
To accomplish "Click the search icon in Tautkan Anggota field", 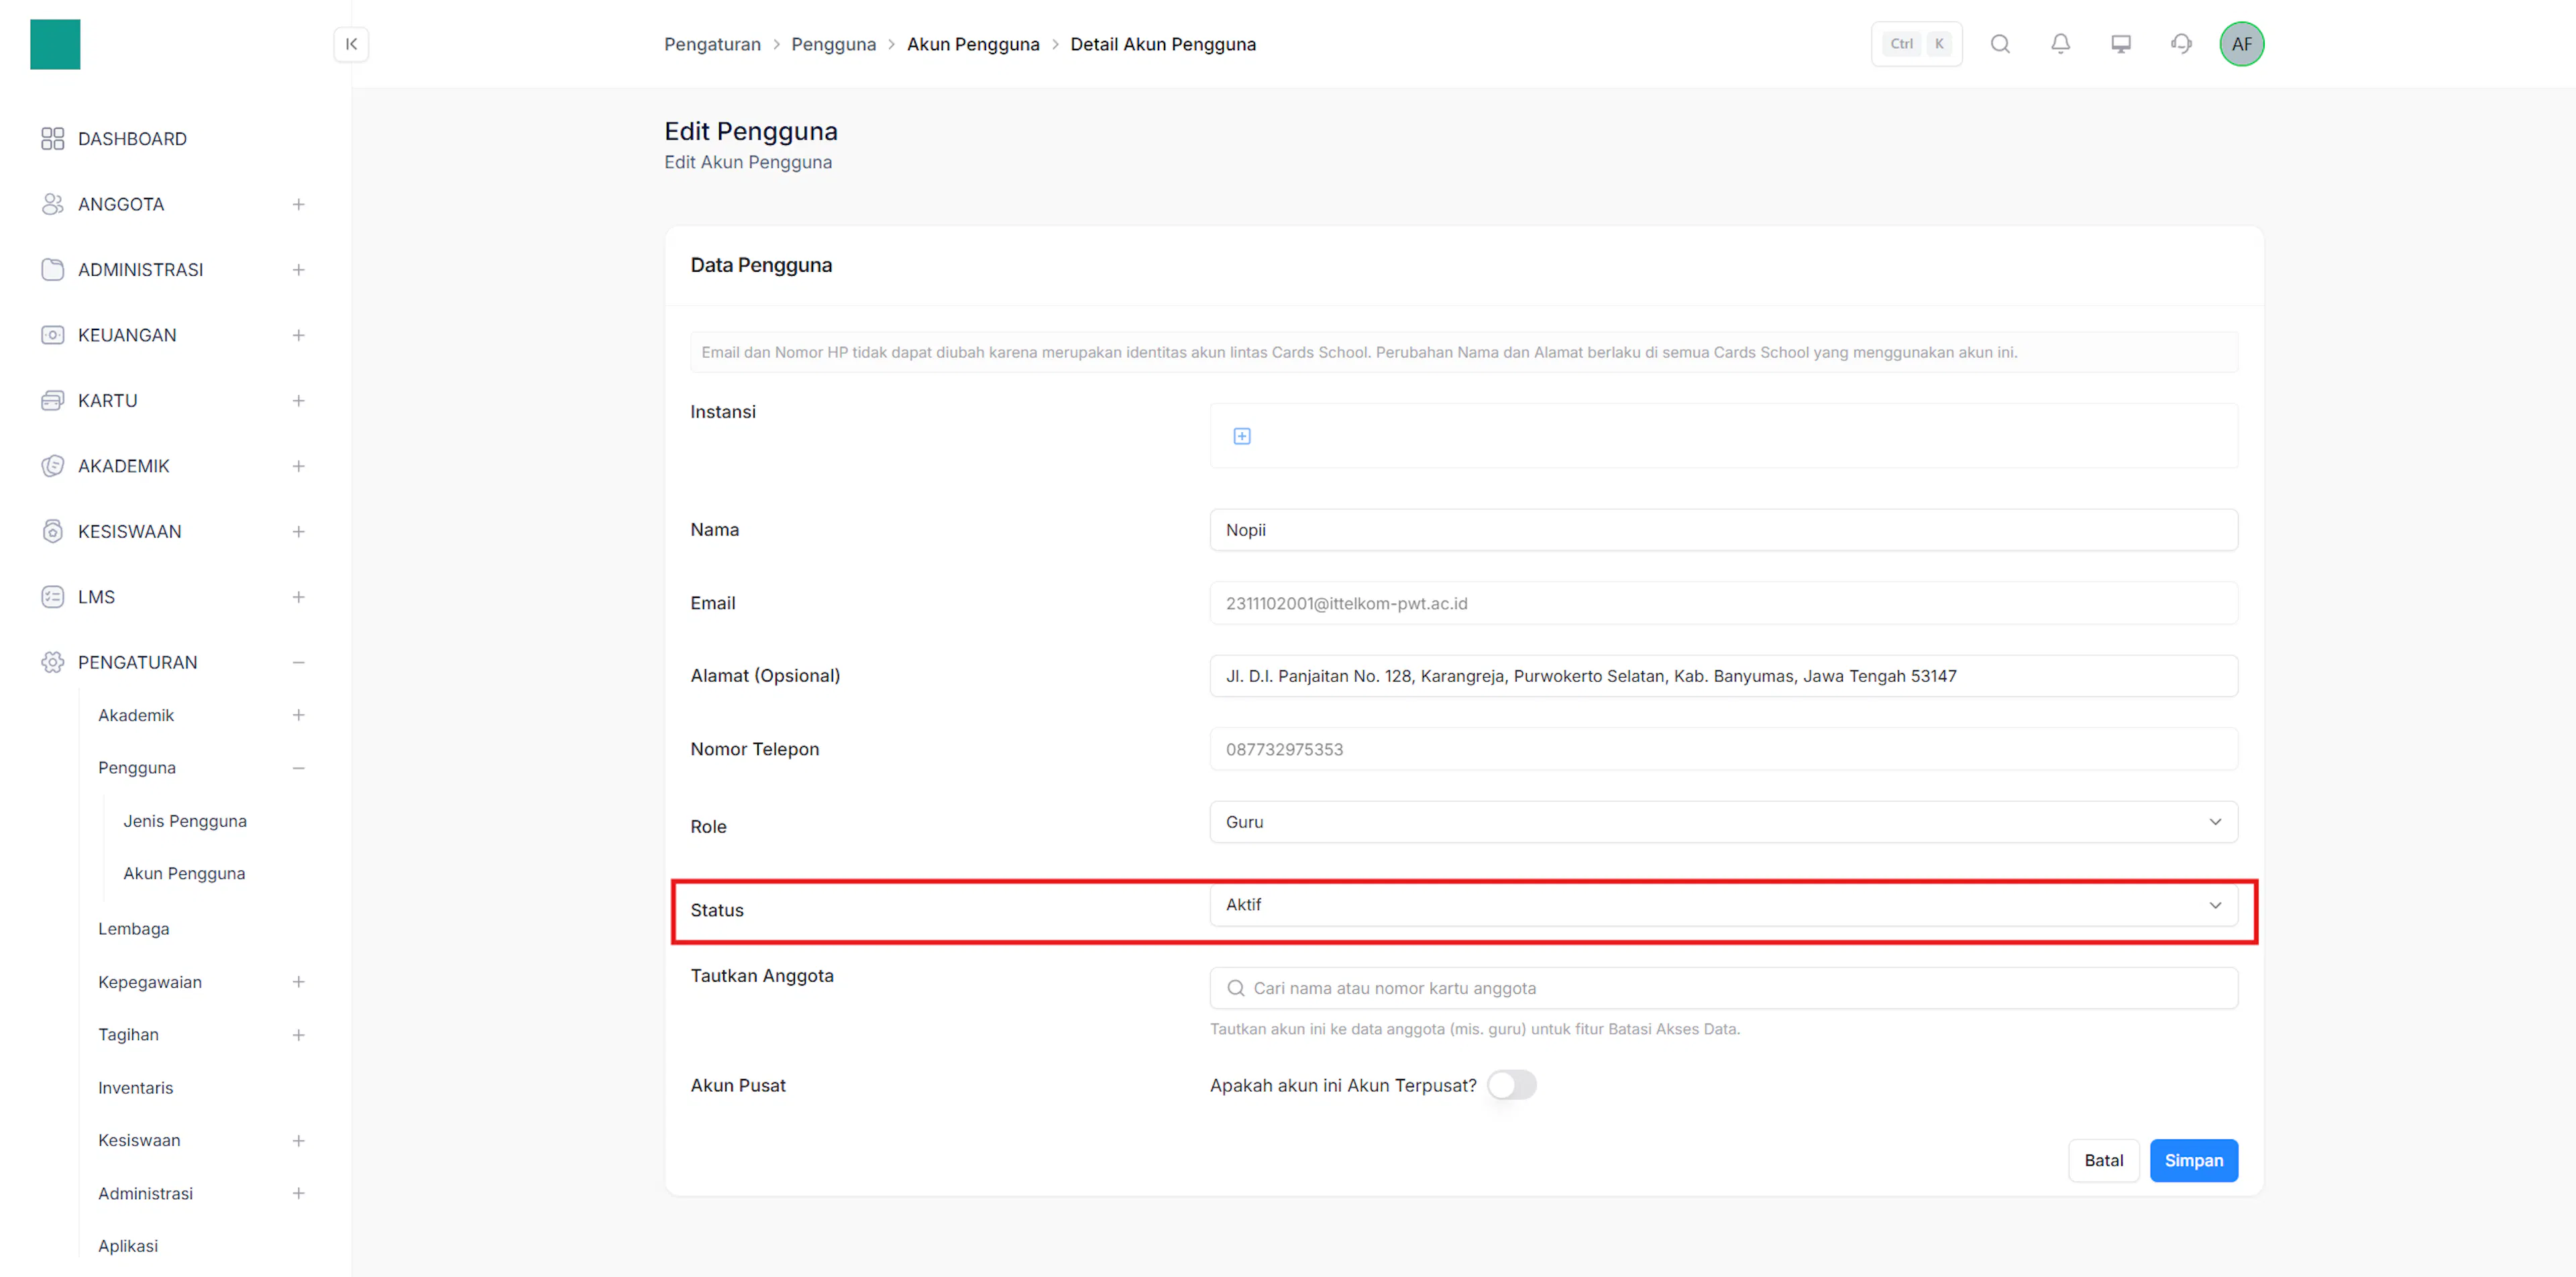I will click(1236, 988).
